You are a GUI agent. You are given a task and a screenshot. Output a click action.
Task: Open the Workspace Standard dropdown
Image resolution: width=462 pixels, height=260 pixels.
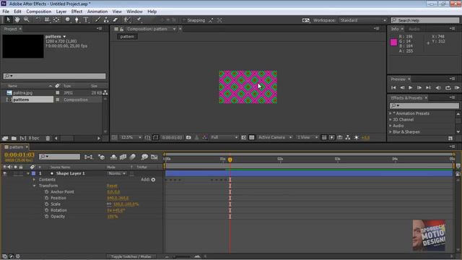click(362, 20)
